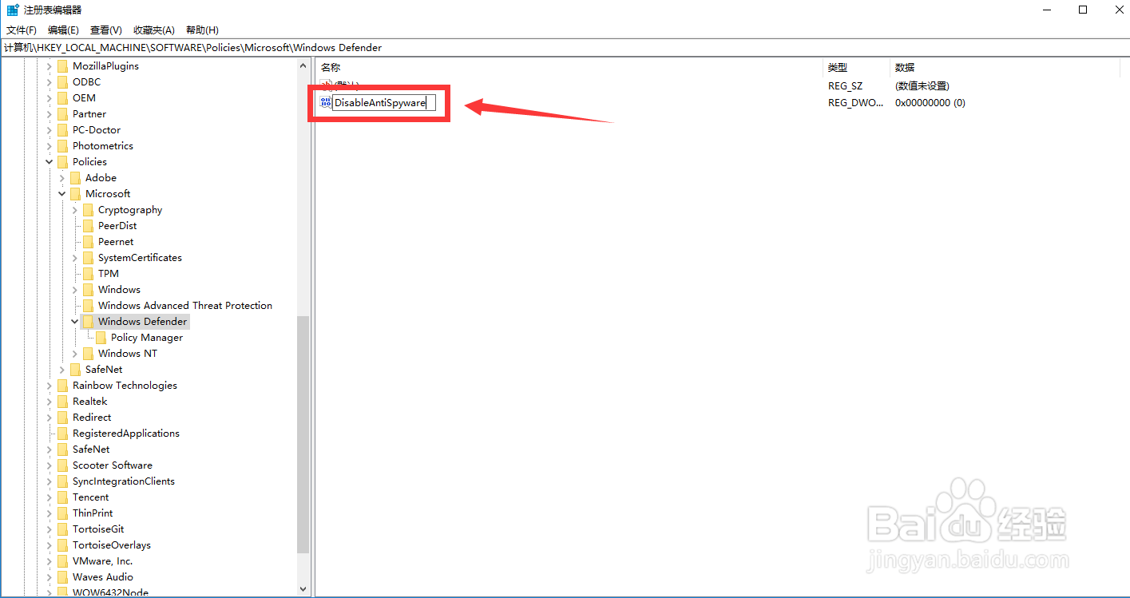This screenshot has height=598, width=1130.
Task: Click the ODBC folder icon
Action: [x=62, y=81]
